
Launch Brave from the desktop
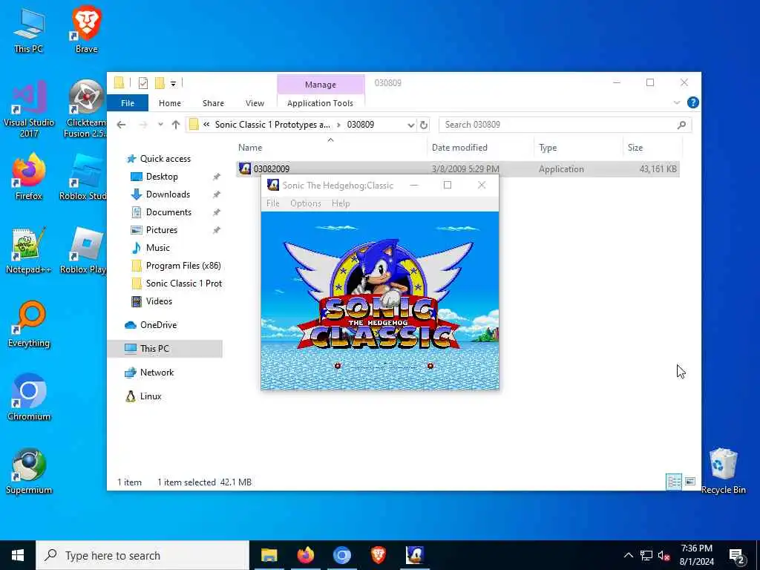(x=86, y=30)
